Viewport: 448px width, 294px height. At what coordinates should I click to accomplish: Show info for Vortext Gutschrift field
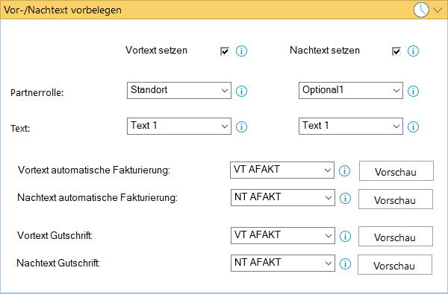345,236
